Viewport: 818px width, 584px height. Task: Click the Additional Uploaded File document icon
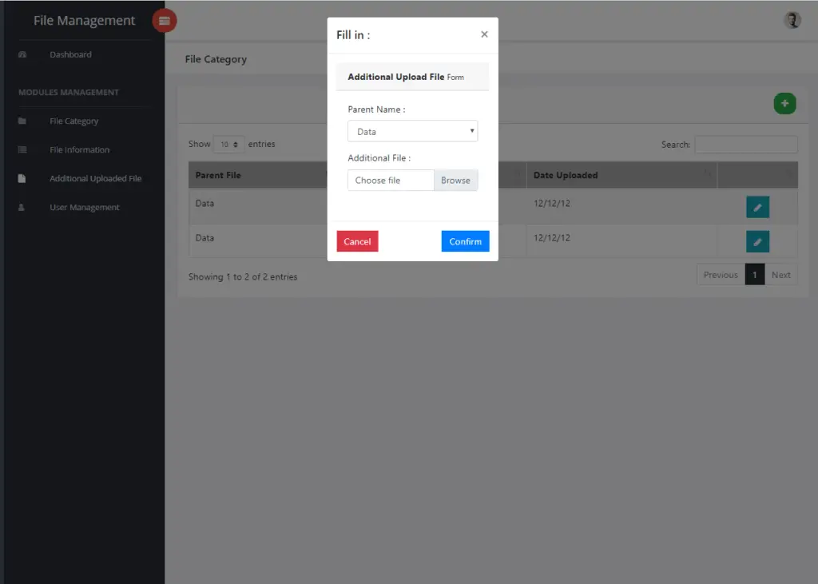22,178
